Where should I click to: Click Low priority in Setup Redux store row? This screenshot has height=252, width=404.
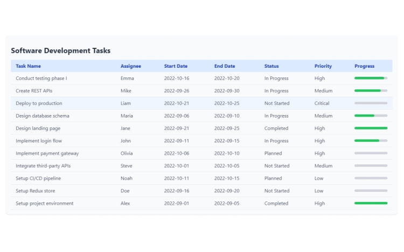pyautogui.click(x=319, y=191)
